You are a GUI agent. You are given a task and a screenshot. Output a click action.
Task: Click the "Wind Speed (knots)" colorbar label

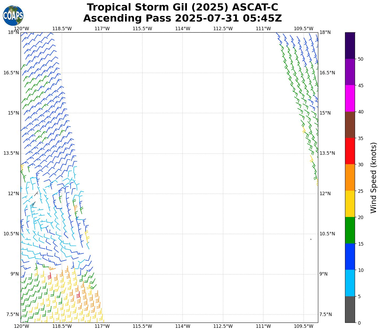pos(373,178)
